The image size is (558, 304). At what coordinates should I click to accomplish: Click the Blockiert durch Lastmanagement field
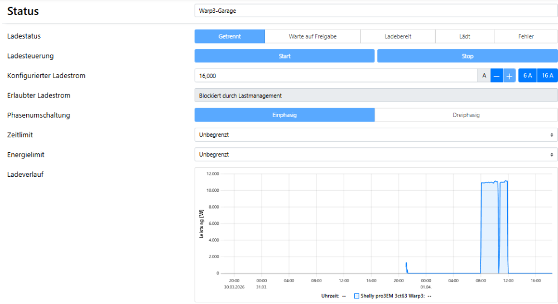click(x=376, y=95)
